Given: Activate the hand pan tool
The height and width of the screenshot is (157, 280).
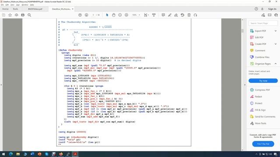Looking at the screenshot, I should point(114,15).
